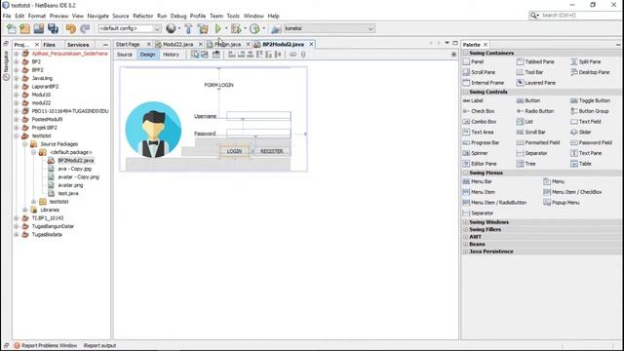Toggle Selection Mode in design toolbar
The width and height of the screenshot is (624, 351).
click(195, 55)
